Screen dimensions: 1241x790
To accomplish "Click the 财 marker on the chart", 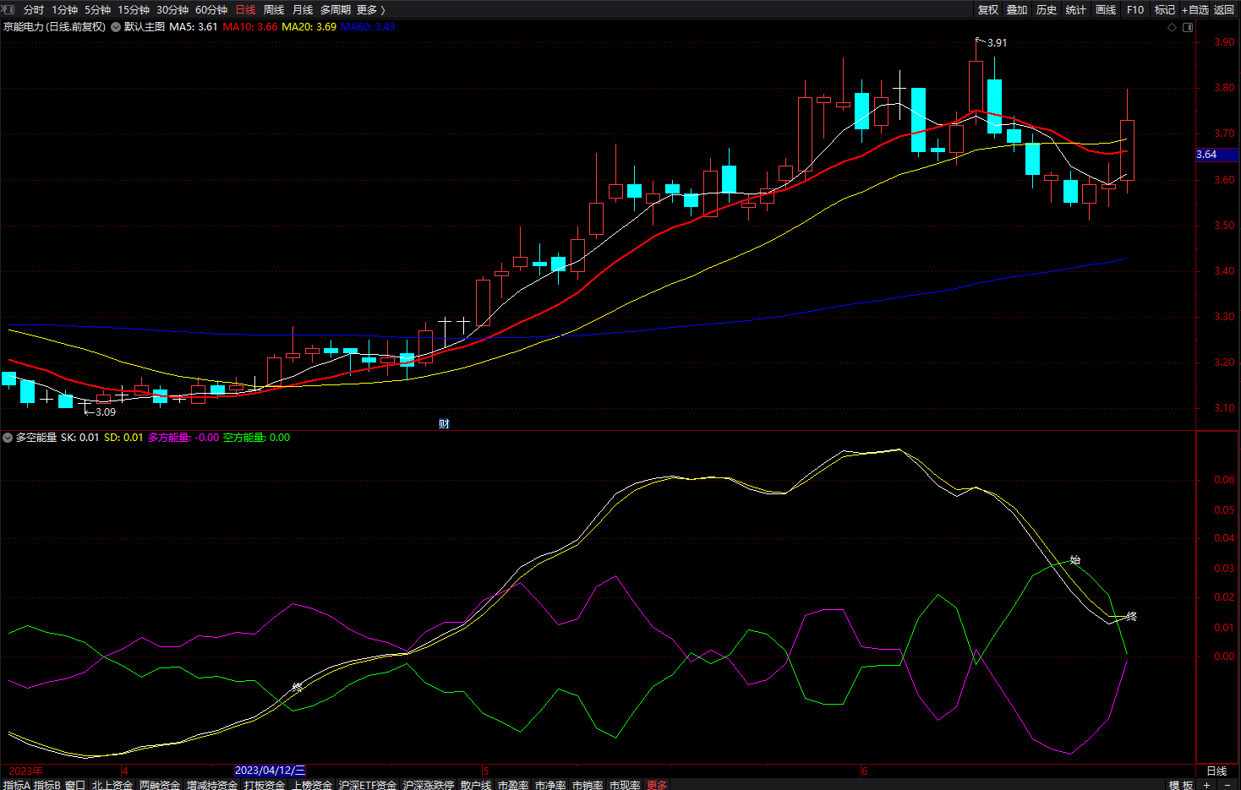I will tap(444, 424).
